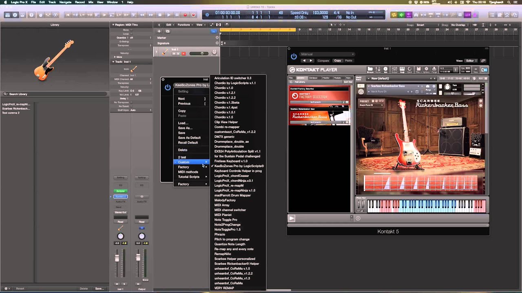
Task: Click the Stop transport button
Action: tap(160, 15)
